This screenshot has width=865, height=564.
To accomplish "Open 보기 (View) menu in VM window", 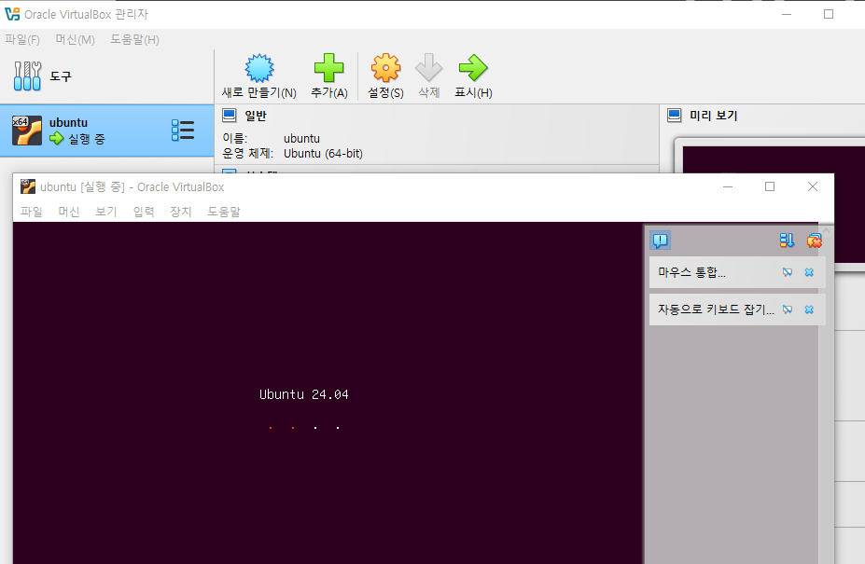I will (x=106, y=212).
